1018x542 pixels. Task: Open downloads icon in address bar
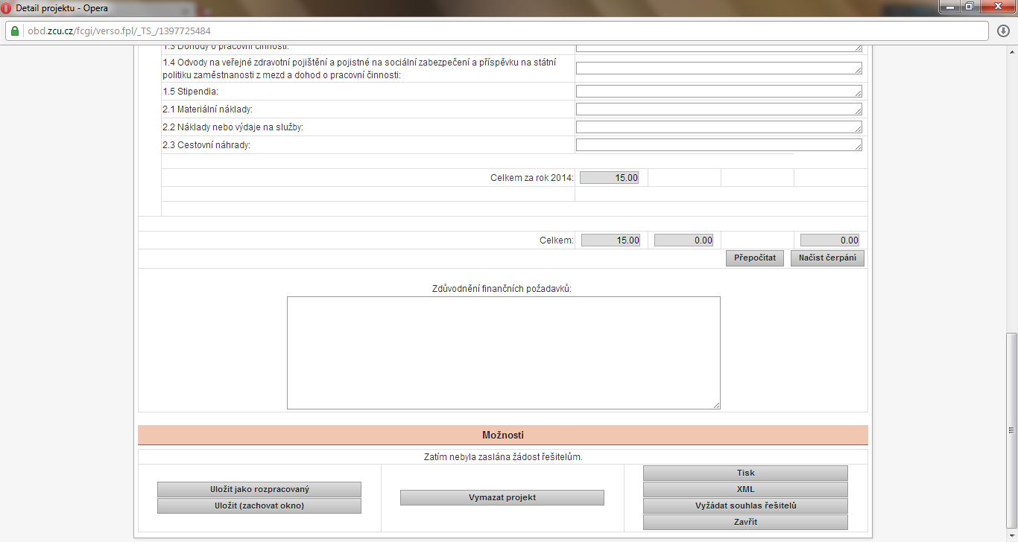[1003, 31]
